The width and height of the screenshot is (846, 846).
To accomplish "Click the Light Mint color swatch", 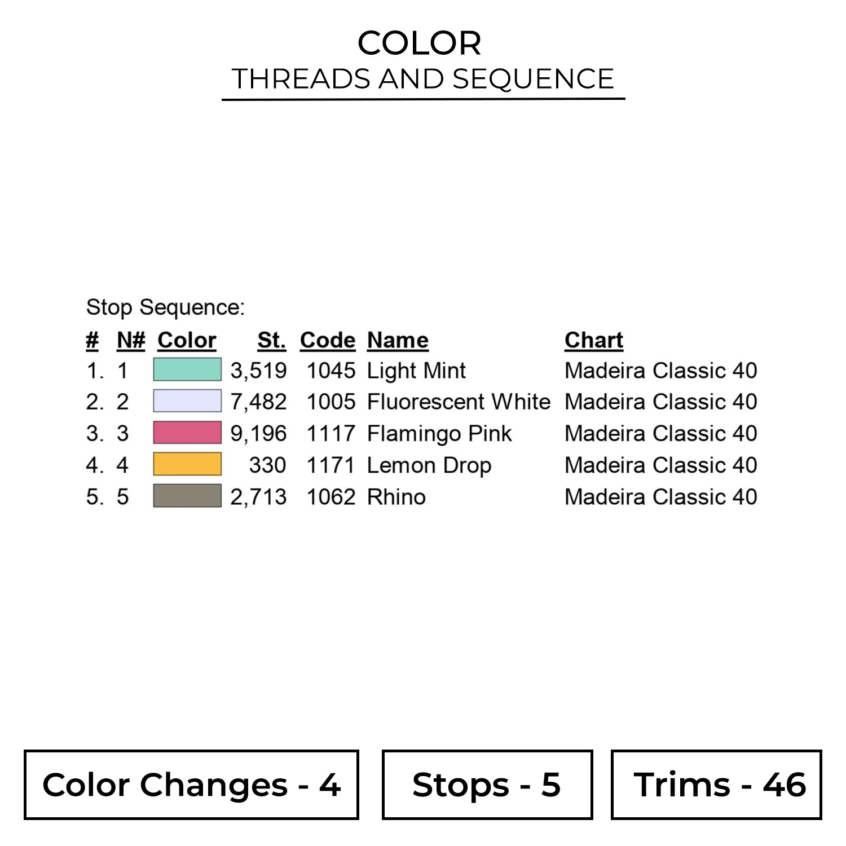I will tap(187, 370).
